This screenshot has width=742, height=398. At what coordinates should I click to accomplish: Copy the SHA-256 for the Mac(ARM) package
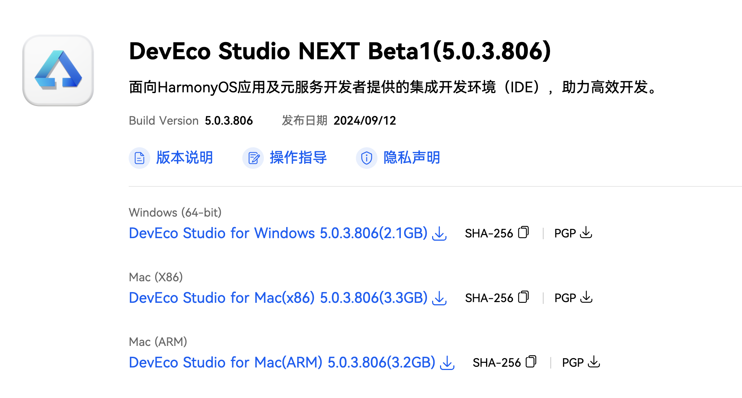(531, 362)
